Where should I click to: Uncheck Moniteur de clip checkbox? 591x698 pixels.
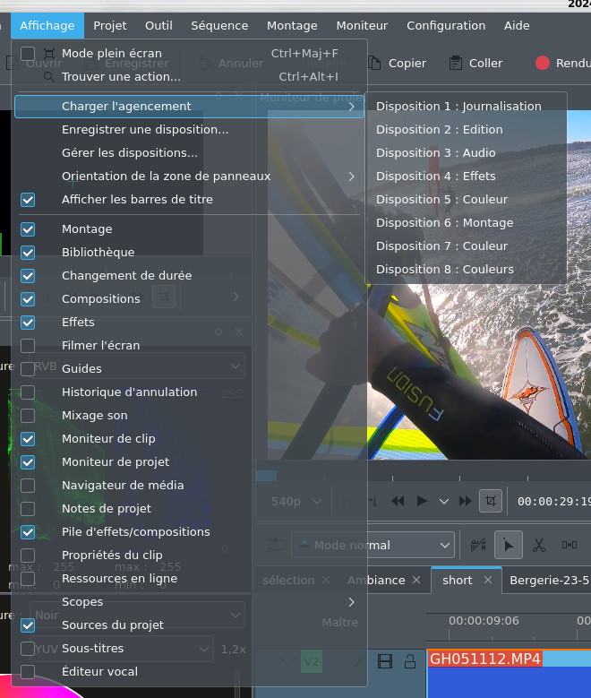click(28, 438)
